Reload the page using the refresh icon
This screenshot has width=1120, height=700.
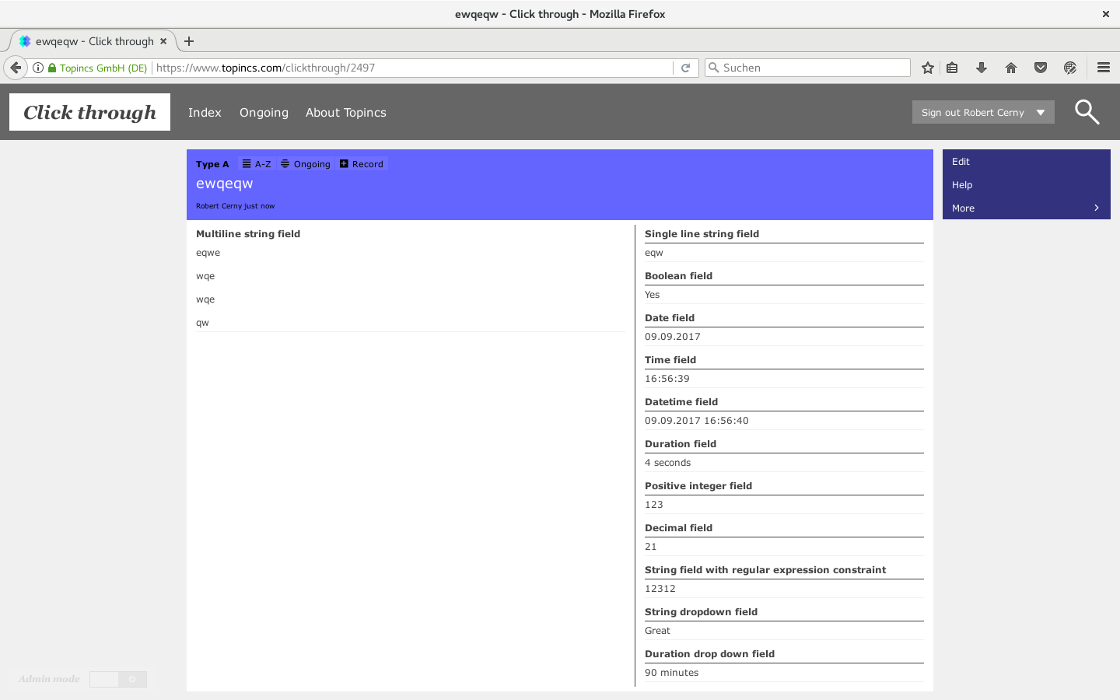click(685, 68)
